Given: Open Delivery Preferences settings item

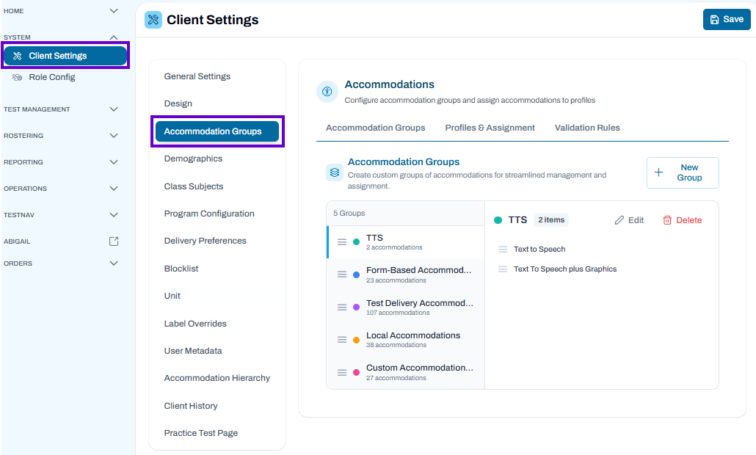Looking at the screenshot, I should [x=206, y=241].
